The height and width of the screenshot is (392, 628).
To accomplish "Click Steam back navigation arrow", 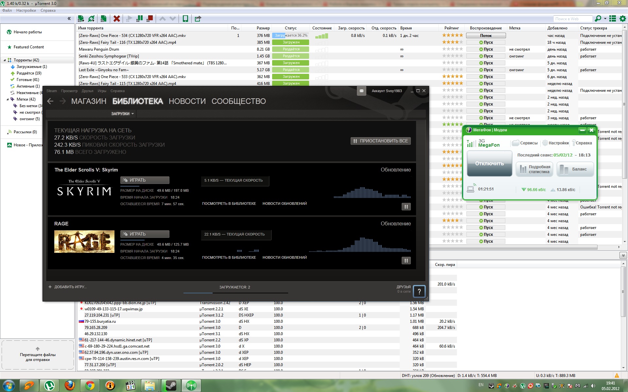I will [50, 101].
